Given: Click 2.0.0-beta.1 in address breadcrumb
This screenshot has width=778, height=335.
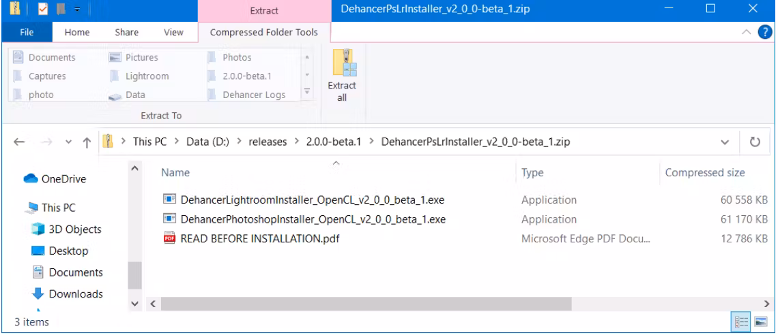Looking at the screenshot, I should tap(335, 142).
